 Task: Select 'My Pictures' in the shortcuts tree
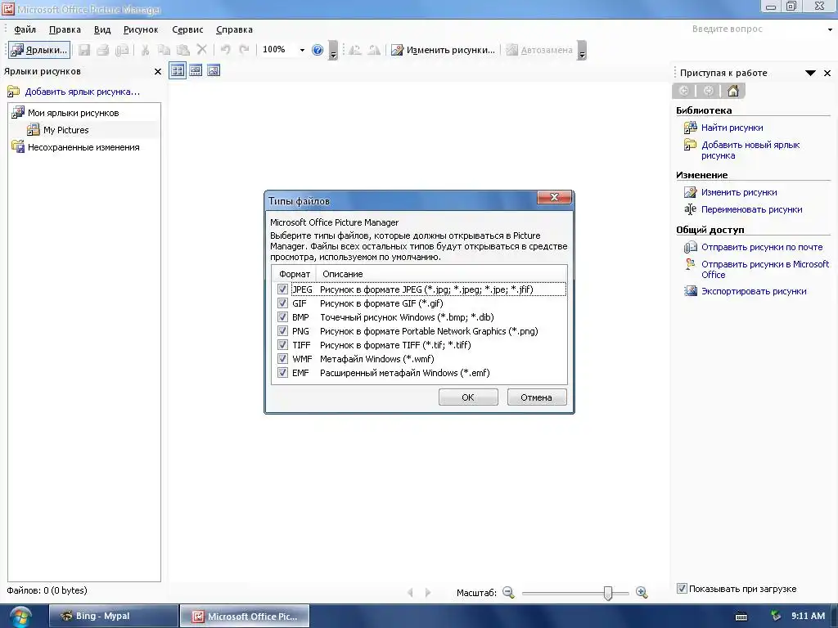[x=65, y=130]
